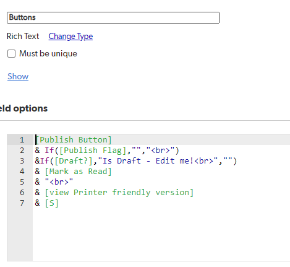Click the [Draft?] field reference in formula

74,161
